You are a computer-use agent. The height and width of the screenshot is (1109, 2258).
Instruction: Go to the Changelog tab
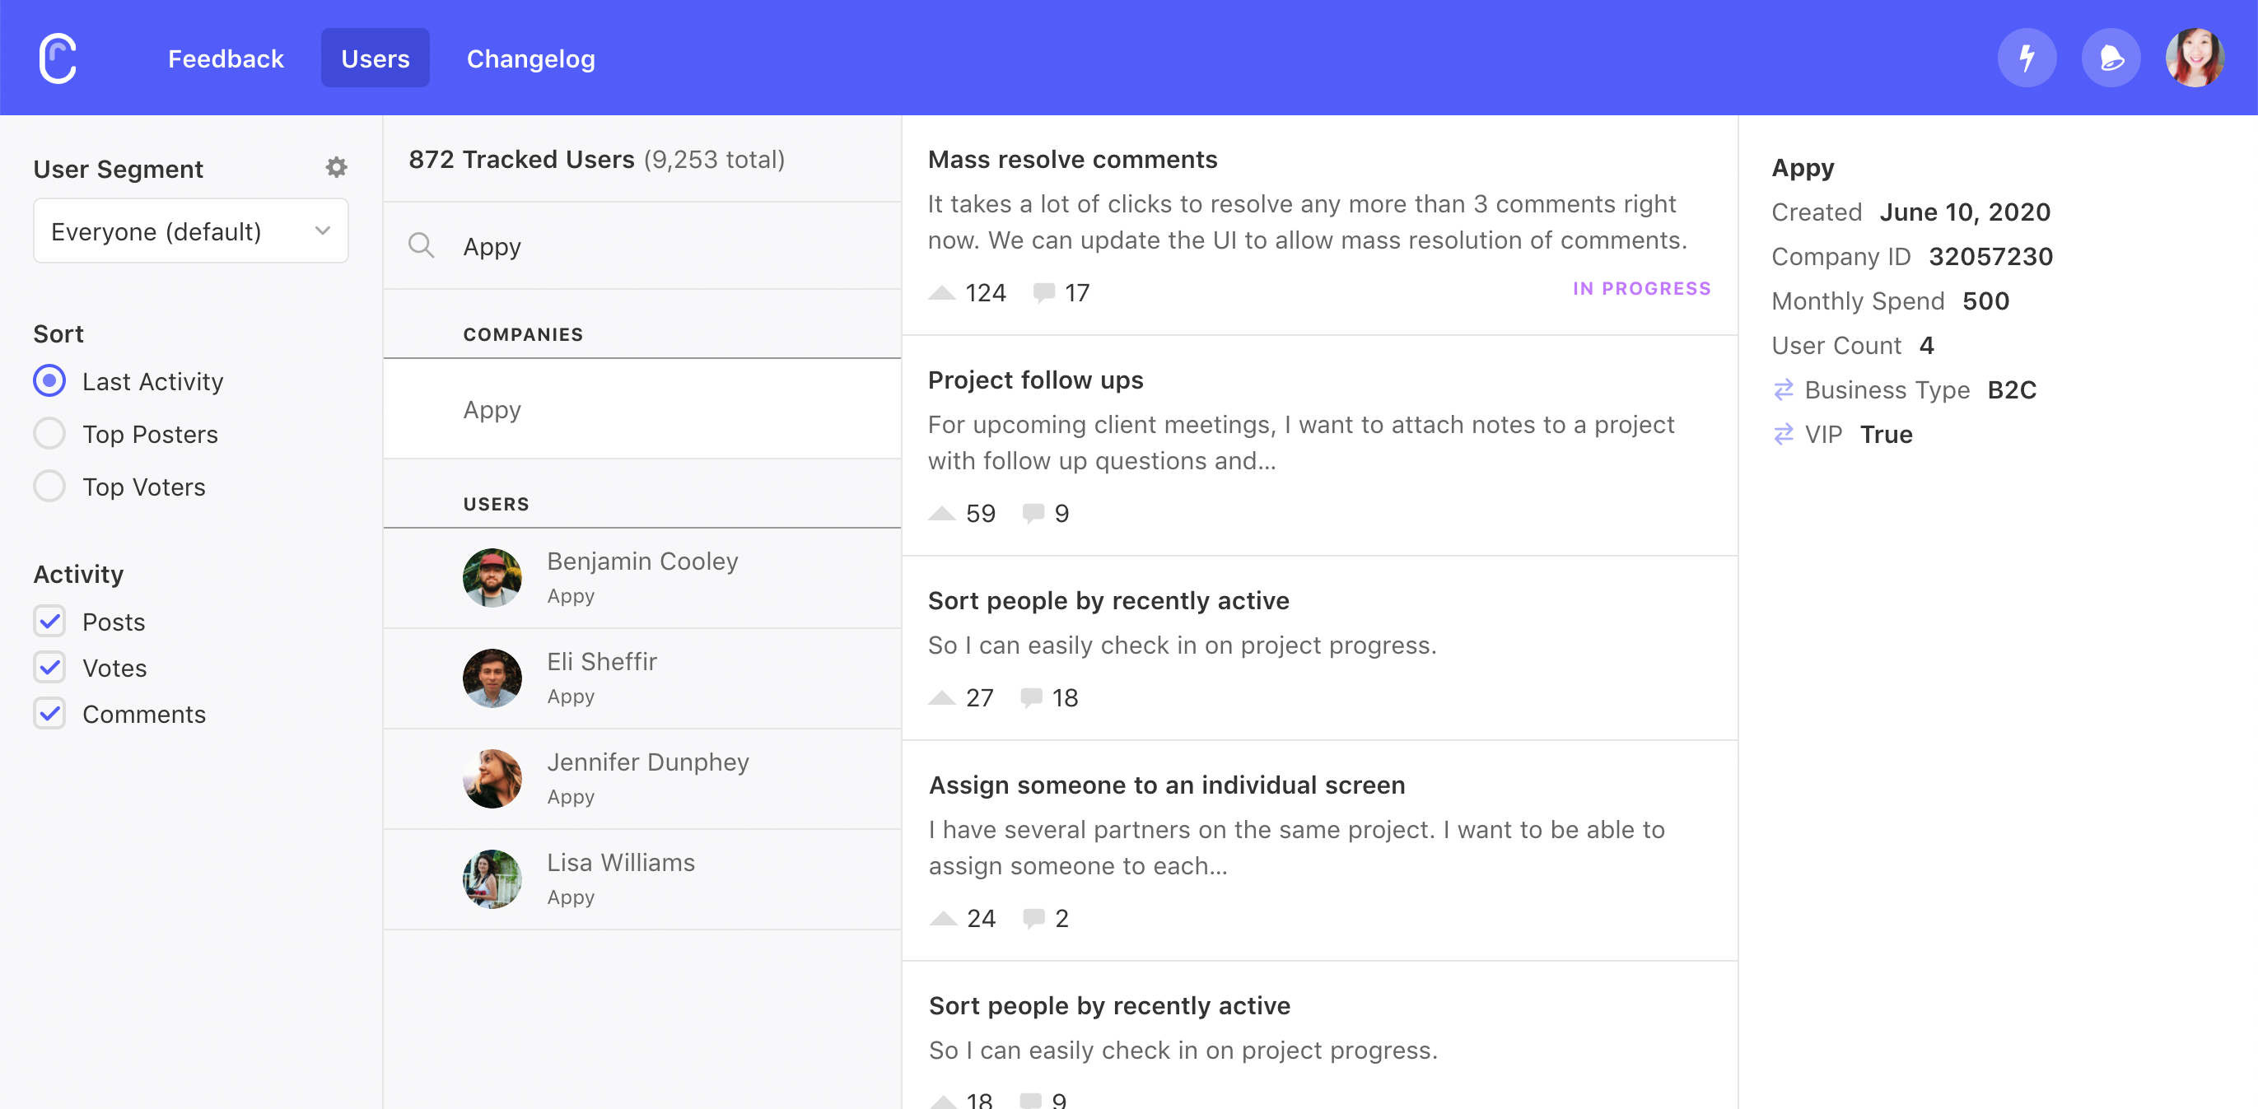pyautogui.click(x=530, y=58)
